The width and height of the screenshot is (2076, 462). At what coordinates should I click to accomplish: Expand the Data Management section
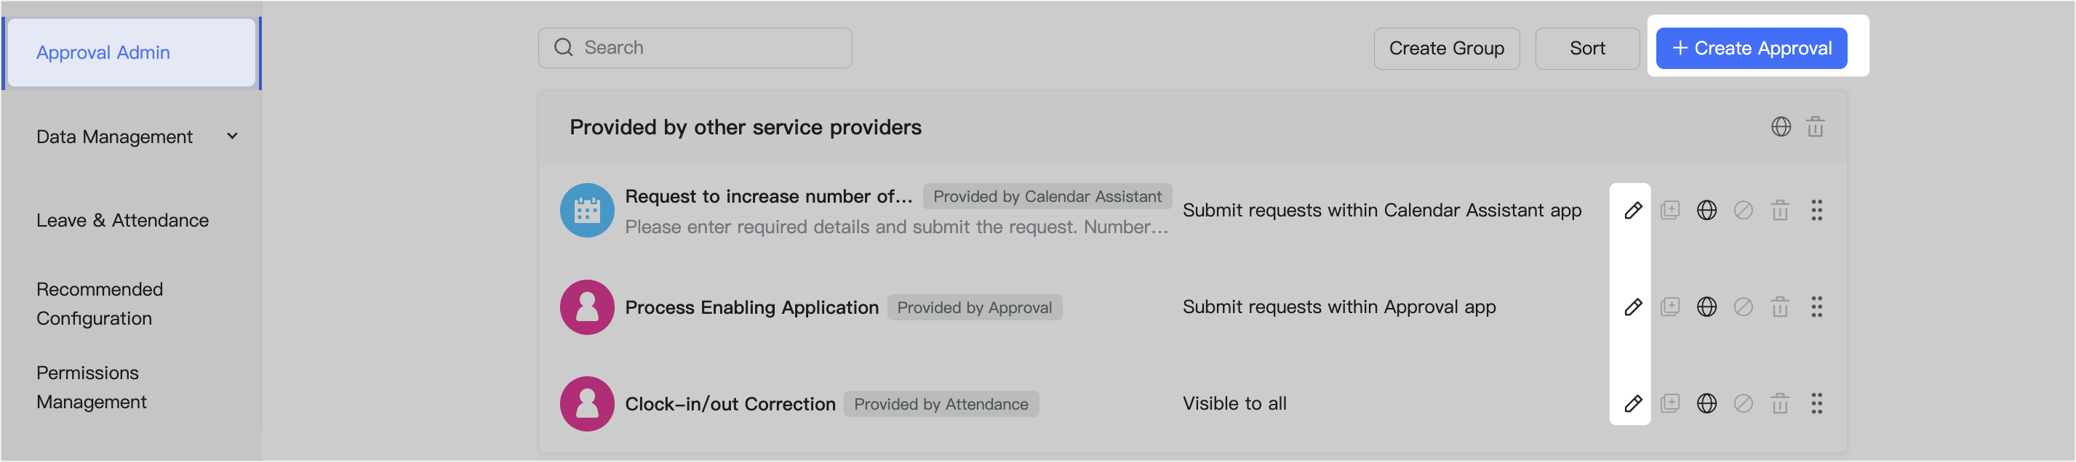point(232,136)
